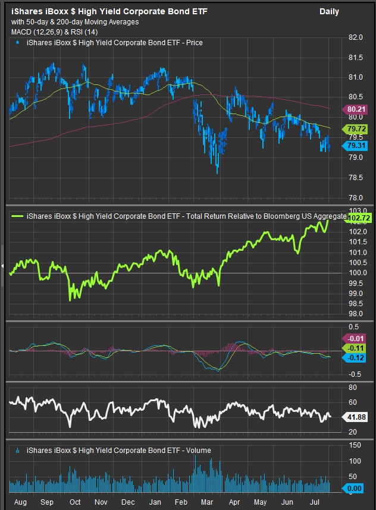Click the Oct label on time axis
This screenshot has width=376, height=510.
click(x=75, y=502)
